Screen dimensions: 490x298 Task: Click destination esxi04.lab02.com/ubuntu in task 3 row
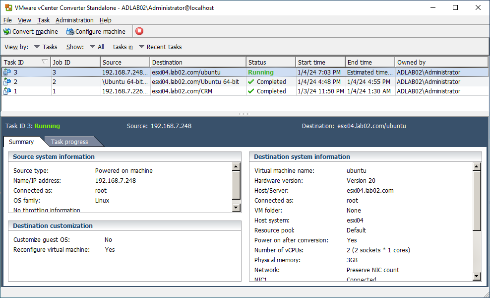coord(198,73)
